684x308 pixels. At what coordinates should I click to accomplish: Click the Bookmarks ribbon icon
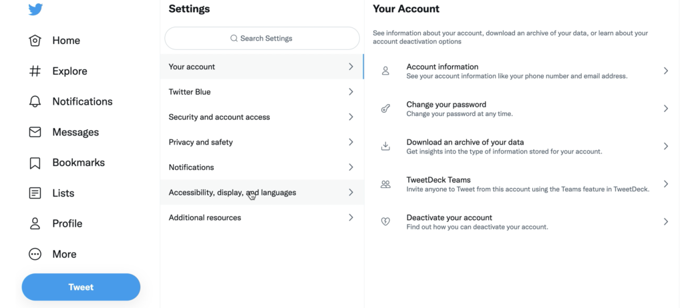35,163
